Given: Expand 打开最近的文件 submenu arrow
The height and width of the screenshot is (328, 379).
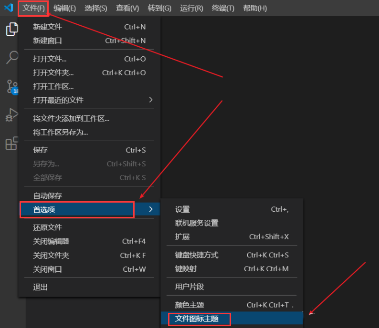Looking at the screenshot, I should [150, 100].
